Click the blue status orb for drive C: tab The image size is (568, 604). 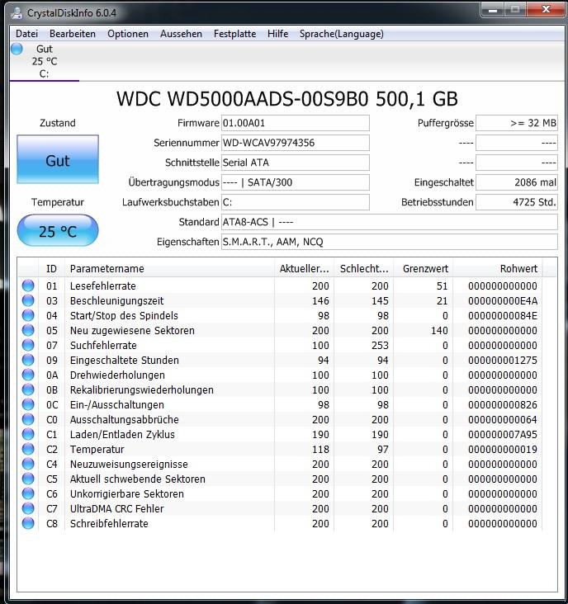(x=17, y=49)
